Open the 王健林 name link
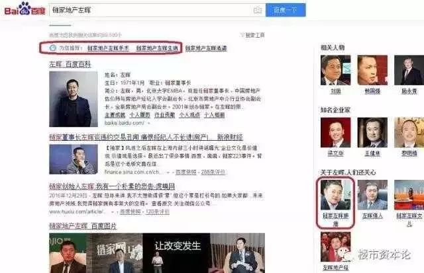 (x=372, y=153)
